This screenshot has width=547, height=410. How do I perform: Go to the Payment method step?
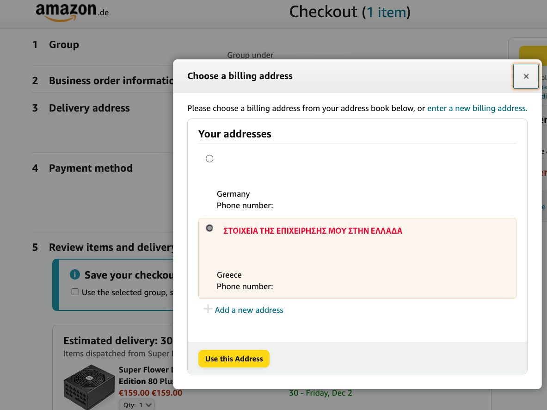click(91, 168)
